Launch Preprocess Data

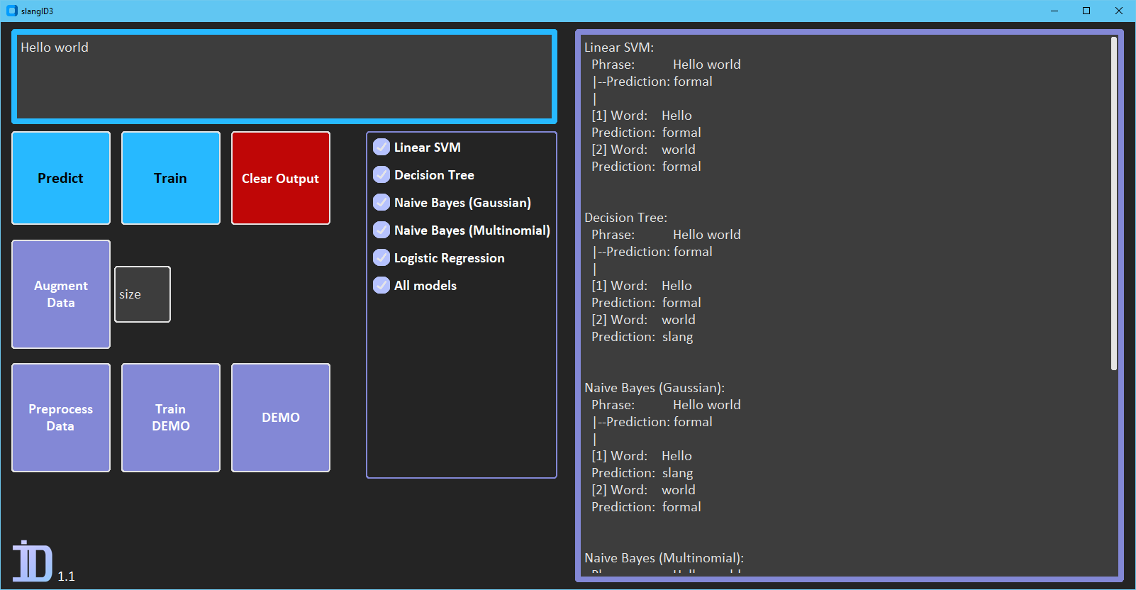point(61,418)
